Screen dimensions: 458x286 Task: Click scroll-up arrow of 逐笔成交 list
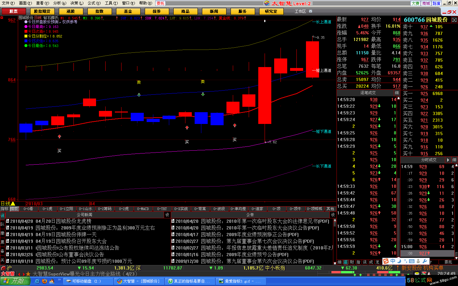pos(399,98)
